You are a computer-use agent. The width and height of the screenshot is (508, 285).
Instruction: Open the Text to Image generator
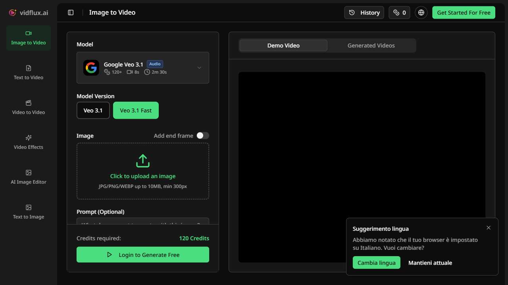coord(28,212)
